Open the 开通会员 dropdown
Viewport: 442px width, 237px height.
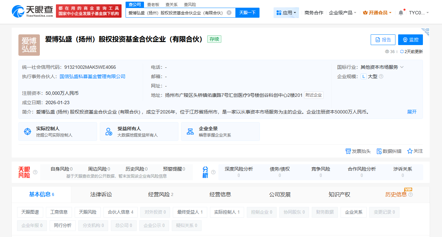(377, 13)
